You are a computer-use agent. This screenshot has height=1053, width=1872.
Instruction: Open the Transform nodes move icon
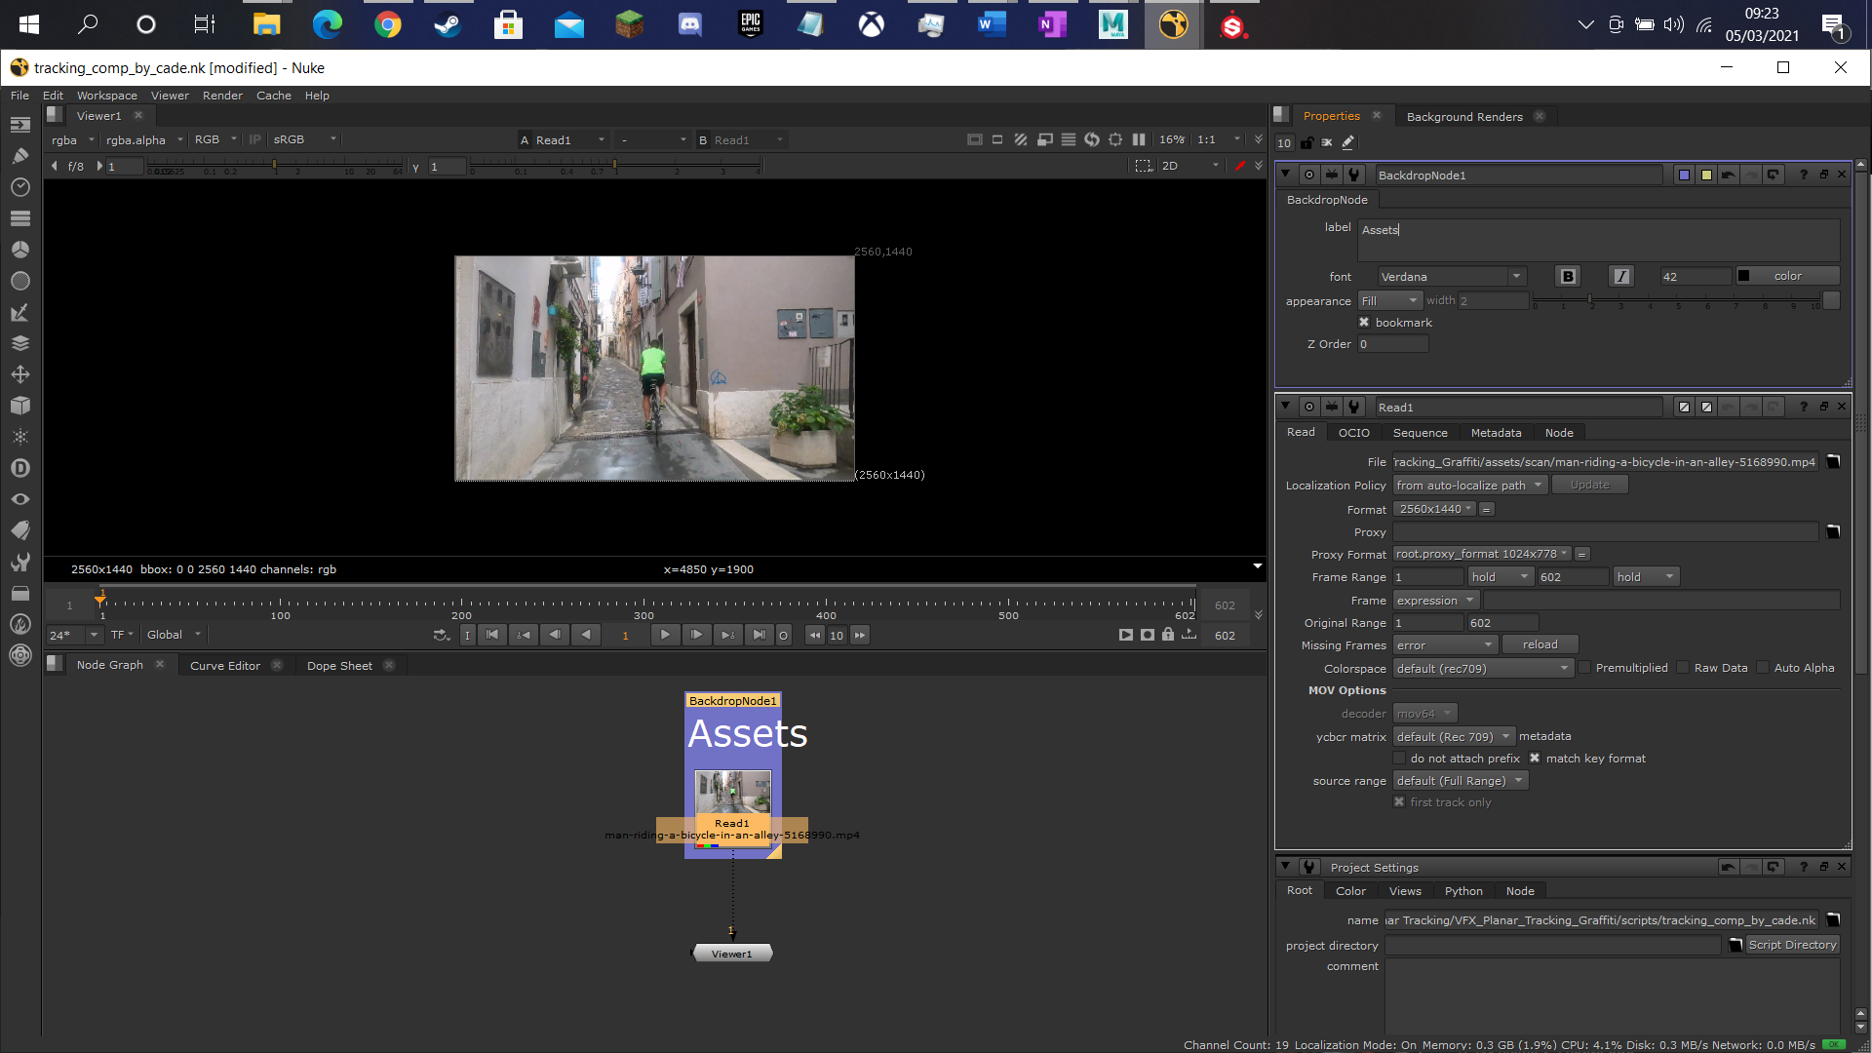click(19, 374)
